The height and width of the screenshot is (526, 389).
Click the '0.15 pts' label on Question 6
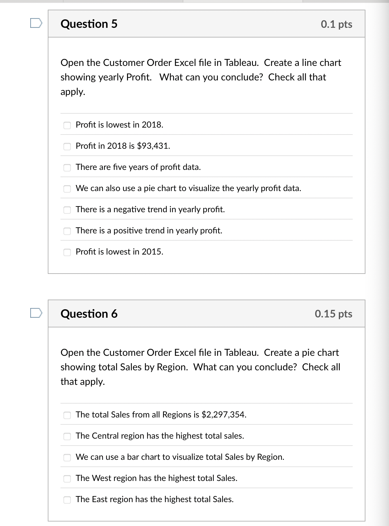point(334,314)
